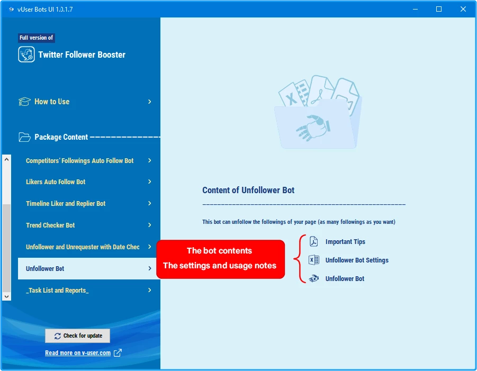Close the vUser Bots UI window
477x371 pixels.
click(463, 9)
